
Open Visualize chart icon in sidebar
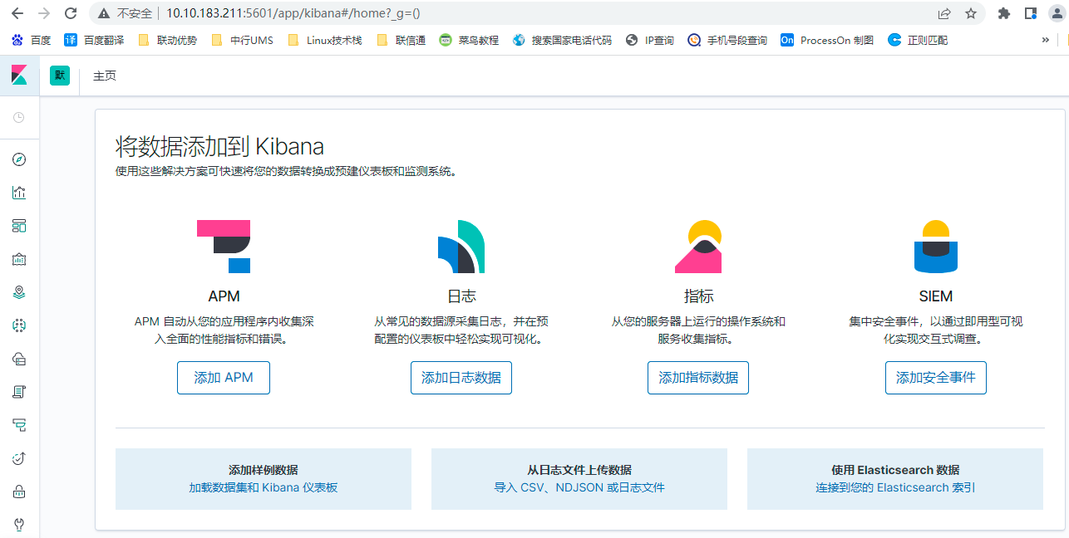(19, 193)
